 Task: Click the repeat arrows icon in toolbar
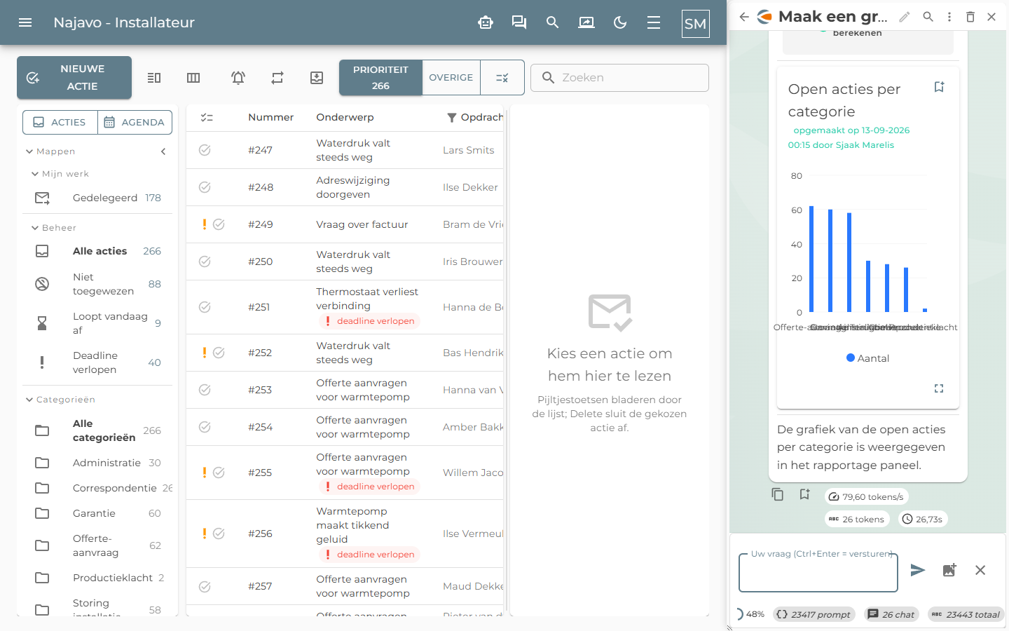point(277,78)
